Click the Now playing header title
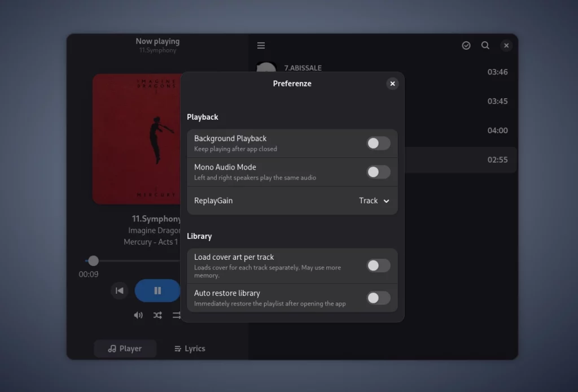The width and height of the screenshot is (578, 392). tap(157, 41)
